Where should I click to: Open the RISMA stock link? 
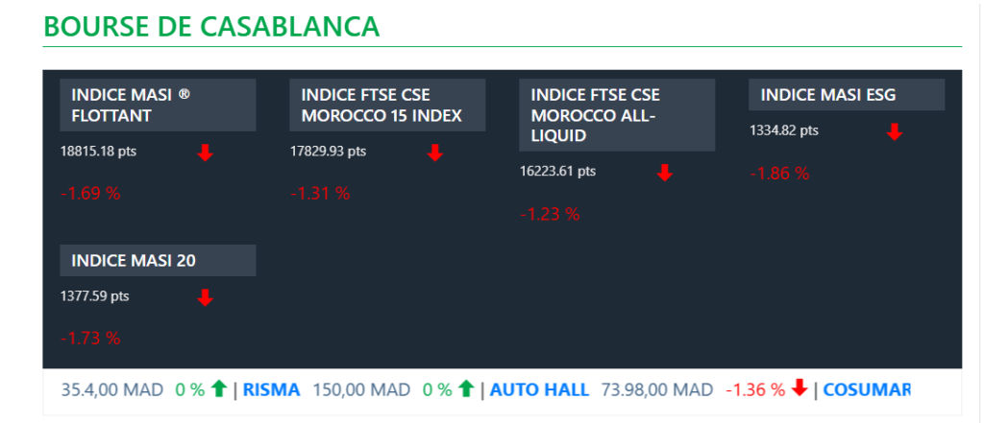pos(271,389)
